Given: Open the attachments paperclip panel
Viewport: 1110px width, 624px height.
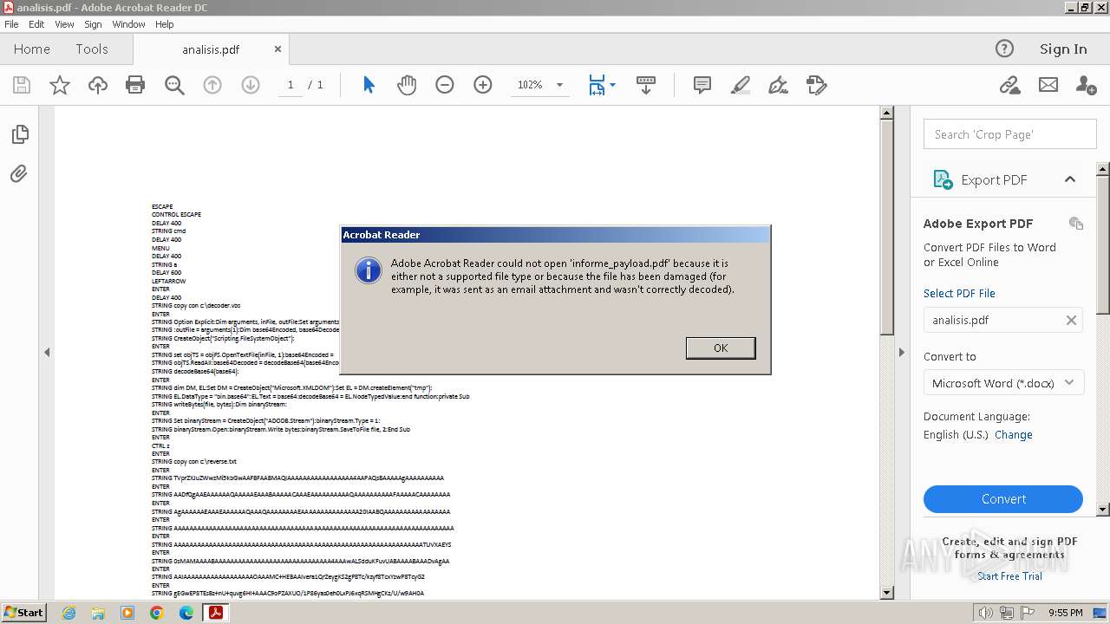Looking at the screenshot, I should coord(19,174).
